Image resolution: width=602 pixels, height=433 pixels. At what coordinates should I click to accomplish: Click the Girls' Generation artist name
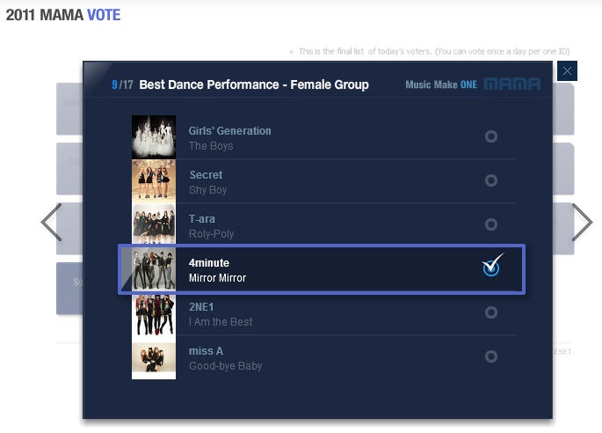[x=229, y=131]
